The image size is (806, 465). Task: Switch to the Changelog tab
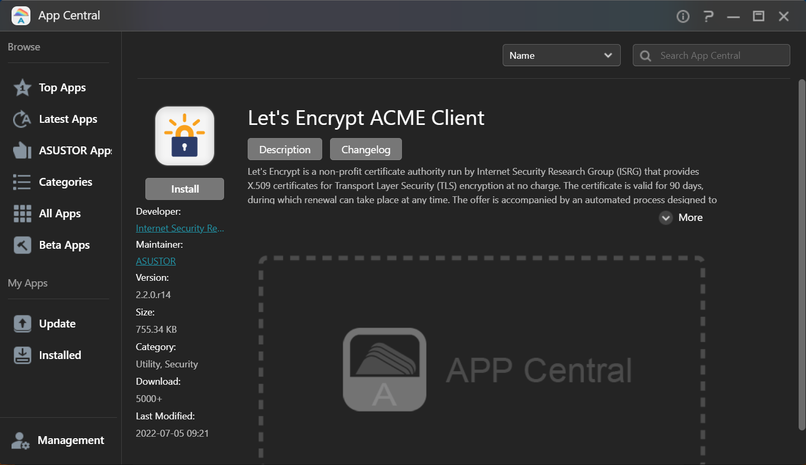click(x=366, y=149)
